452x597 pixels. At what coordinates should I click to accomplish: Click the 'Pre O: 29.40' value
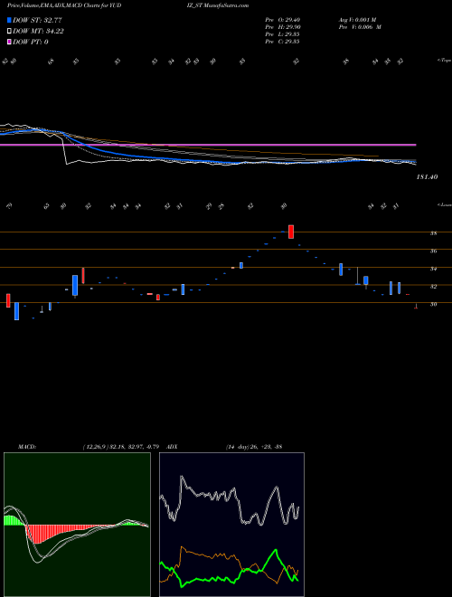point(282,20)
